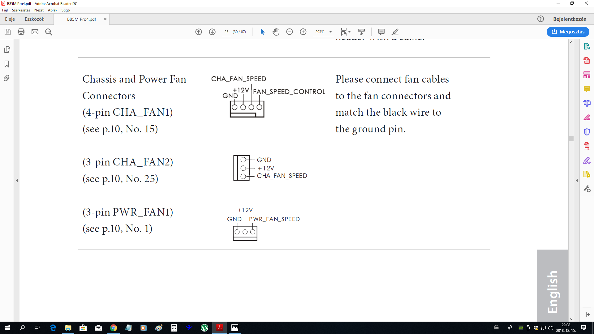Open the highlight text pen tool
Image resolution: width=594 pixels, height=334 pixels.
(x=395, y=32)
